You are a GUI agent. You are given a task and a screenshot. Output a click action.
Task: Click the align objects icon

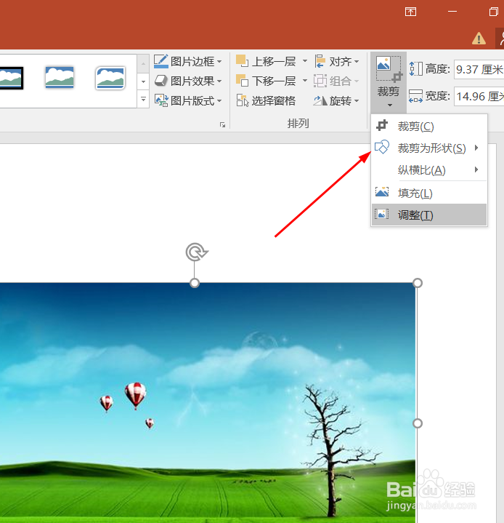(320, 61)
